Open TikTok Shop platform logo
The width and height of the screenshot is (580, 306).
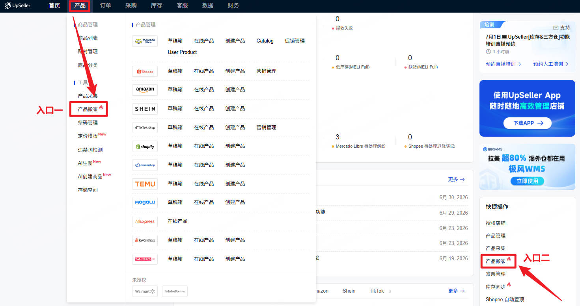click(145, 128)
